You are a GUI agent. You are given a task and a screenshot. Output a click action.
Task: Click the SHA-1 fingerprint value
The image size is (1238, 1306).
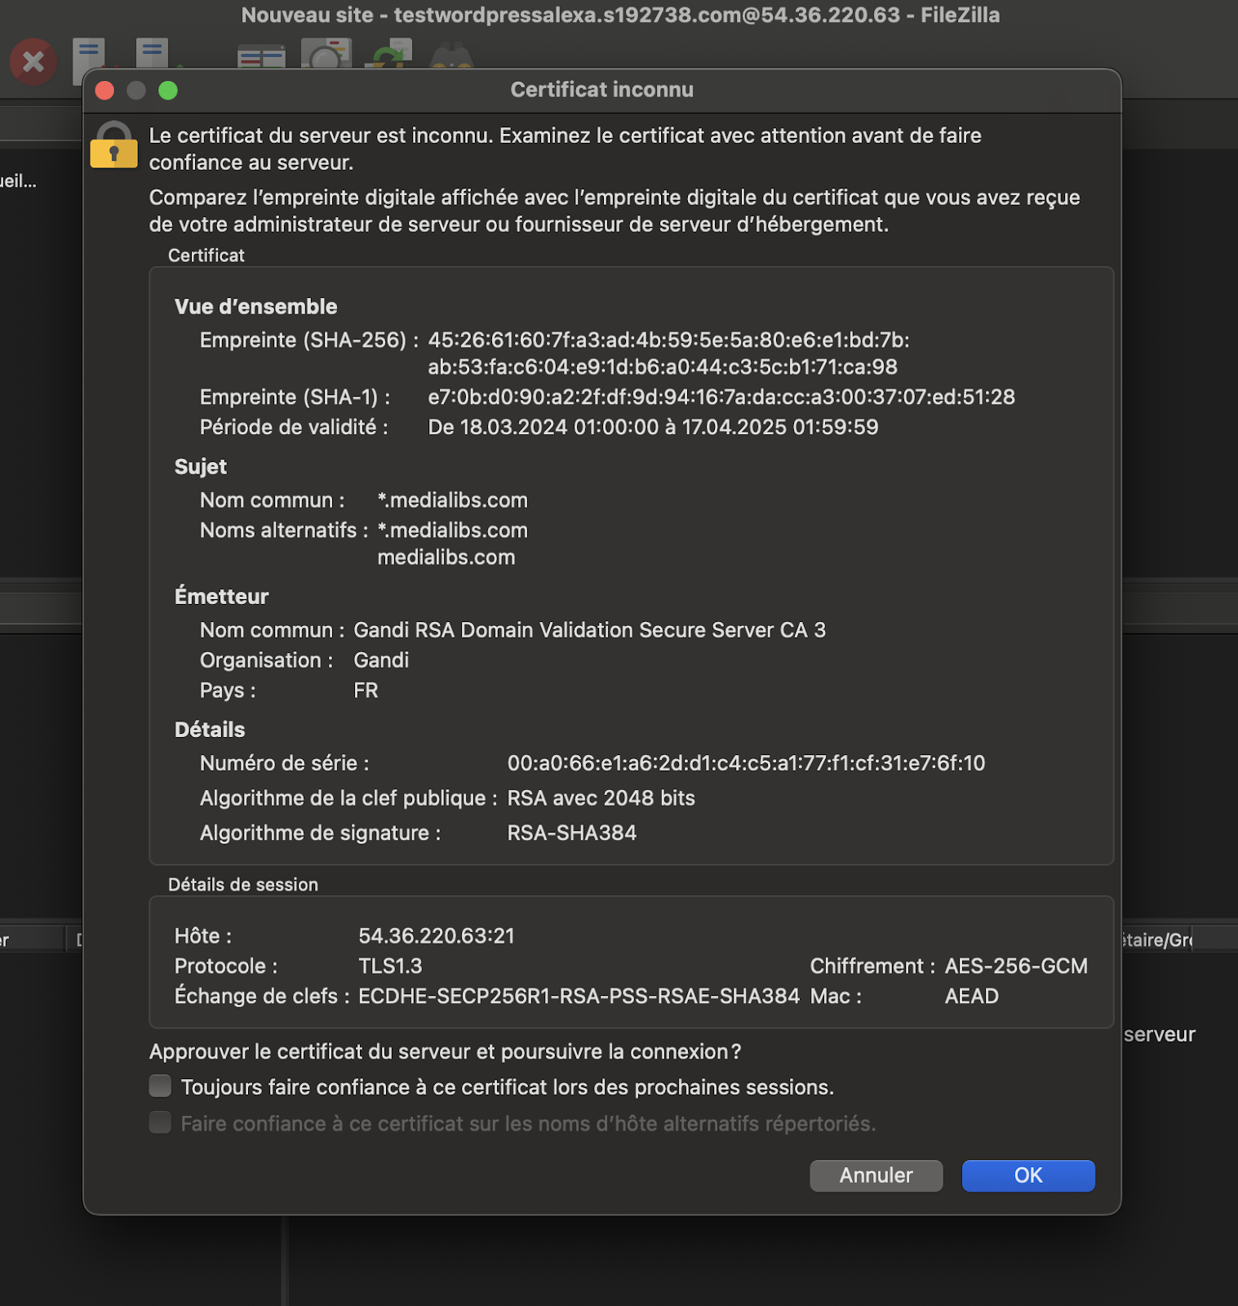tap(721, 397)
